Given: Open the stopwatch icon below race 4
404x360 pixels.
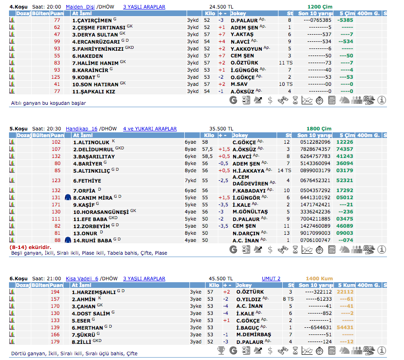Looking at the screenshot, I should (x=320, y=100).
